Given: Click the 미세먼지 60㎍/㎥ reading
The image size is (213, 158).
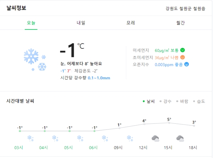Looking at the screenshot, I should click(x=162, y=51).
